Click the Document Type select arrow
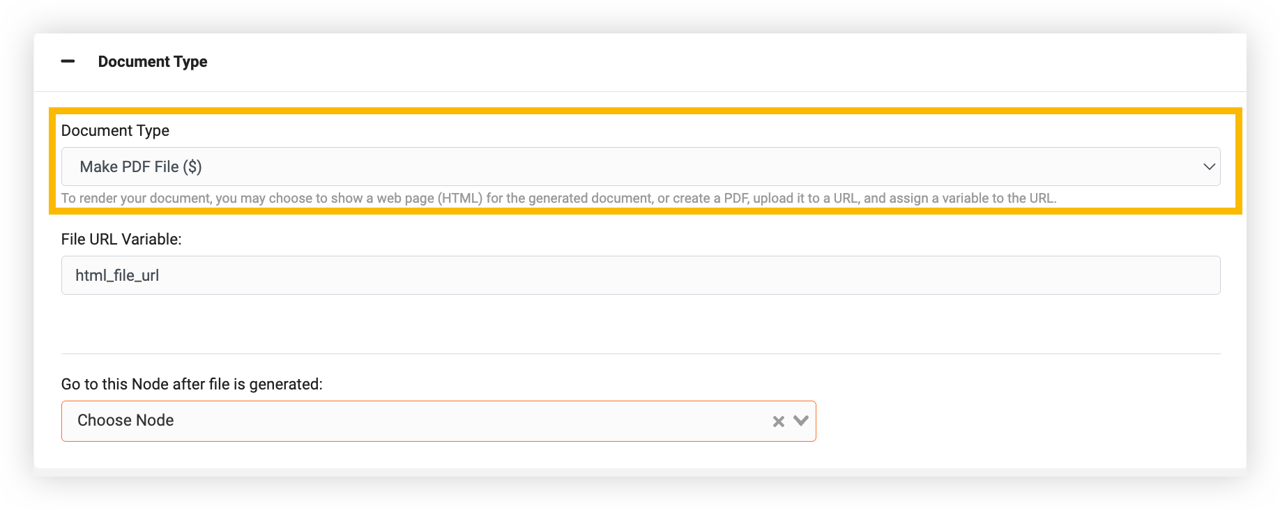The image size is (1280, 510). 1209,167
